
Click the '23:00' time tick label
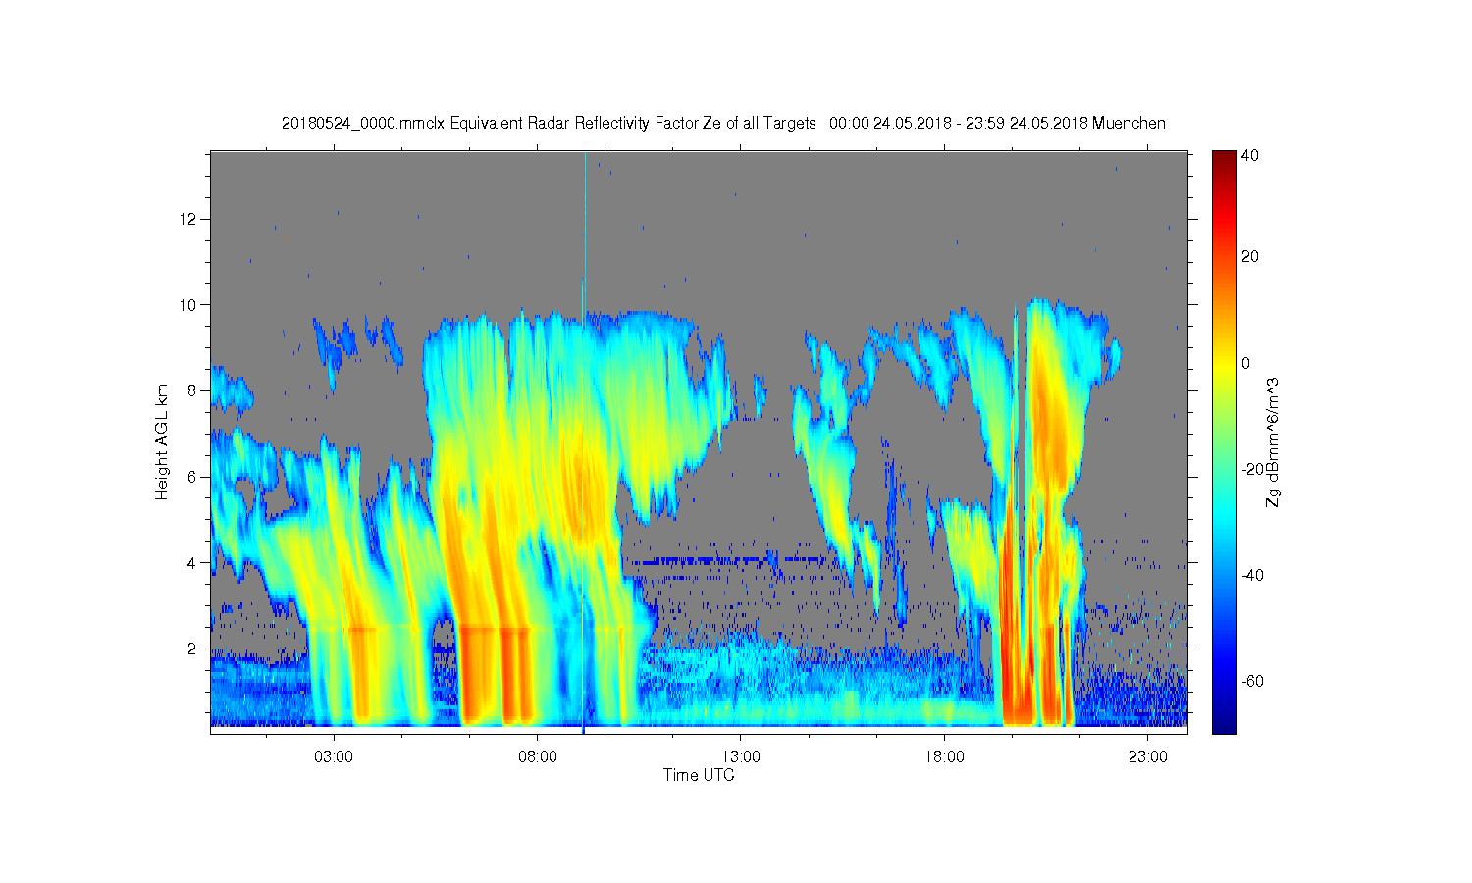pos(1148,757)
